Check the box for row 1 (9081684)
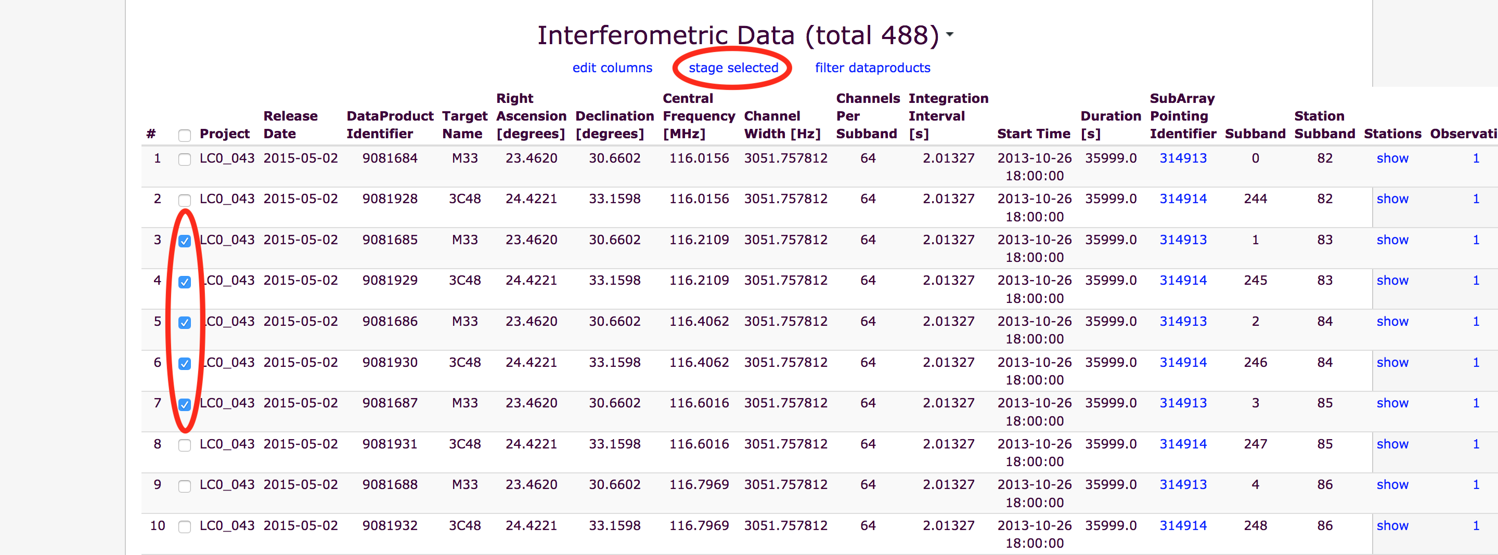Viewport: 1498px width, 555px height. coord(184,159)
